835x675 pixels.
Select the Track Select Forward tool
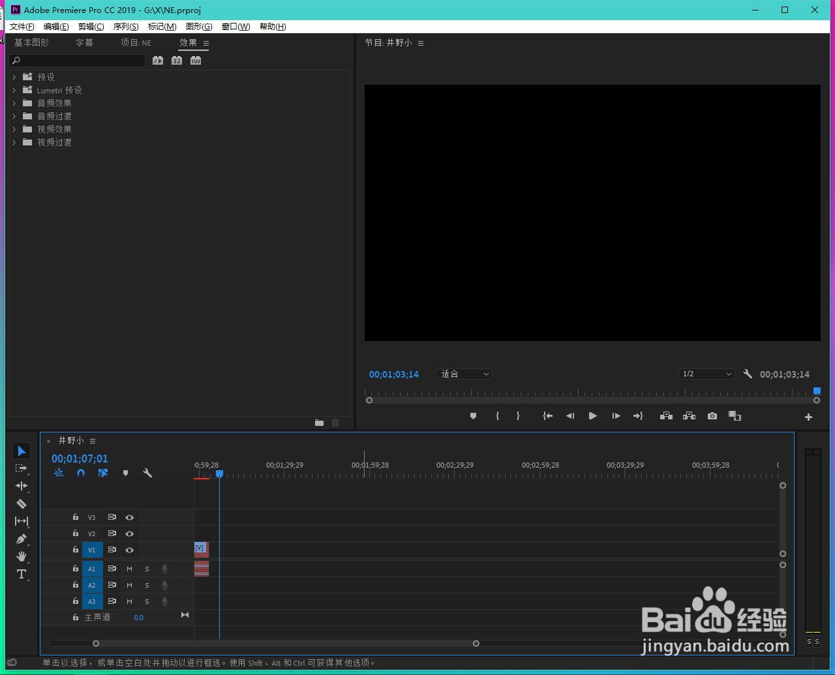[x=22, y=468]
